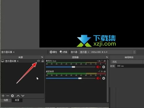Open the 滤镜 filters button in toolbar
144x108 pixels.
63,52
